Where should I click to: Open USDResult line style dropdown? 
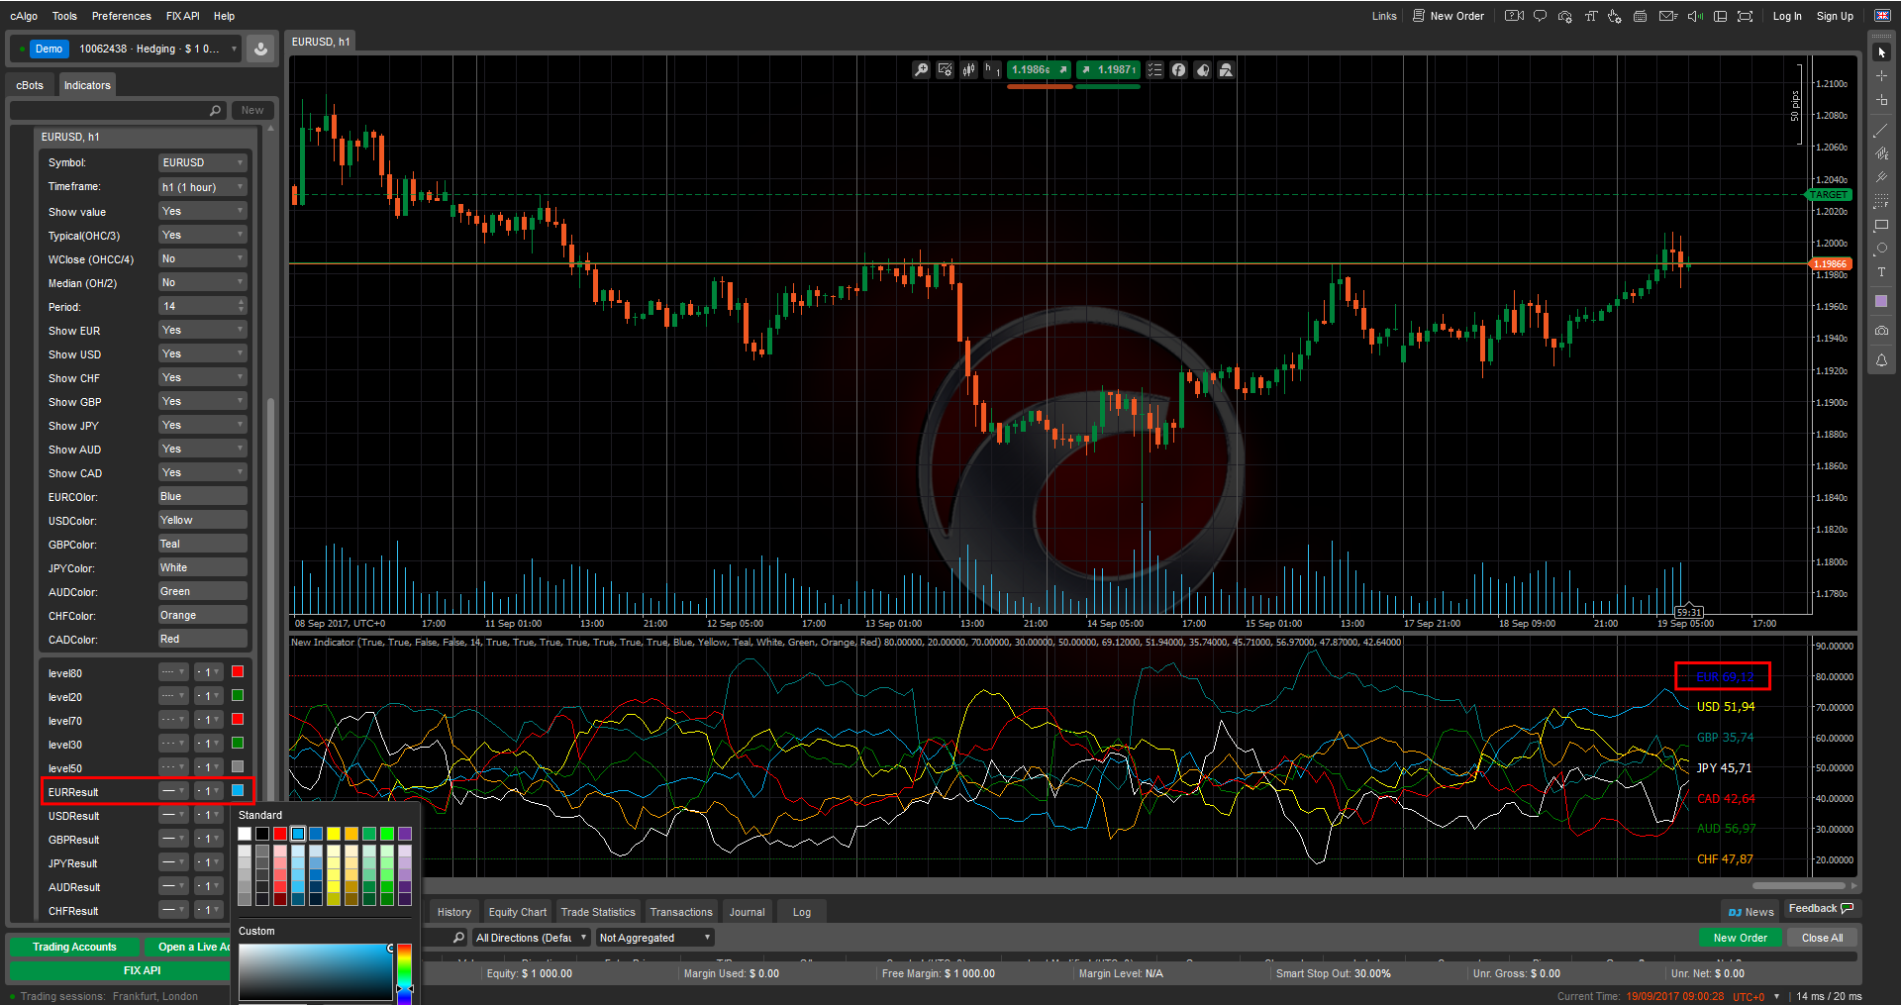[173, 815]
